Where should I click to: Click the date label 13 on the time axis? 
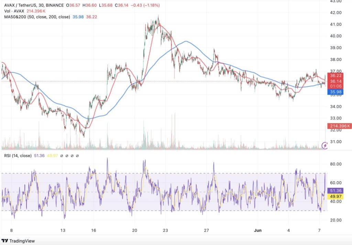63,230
